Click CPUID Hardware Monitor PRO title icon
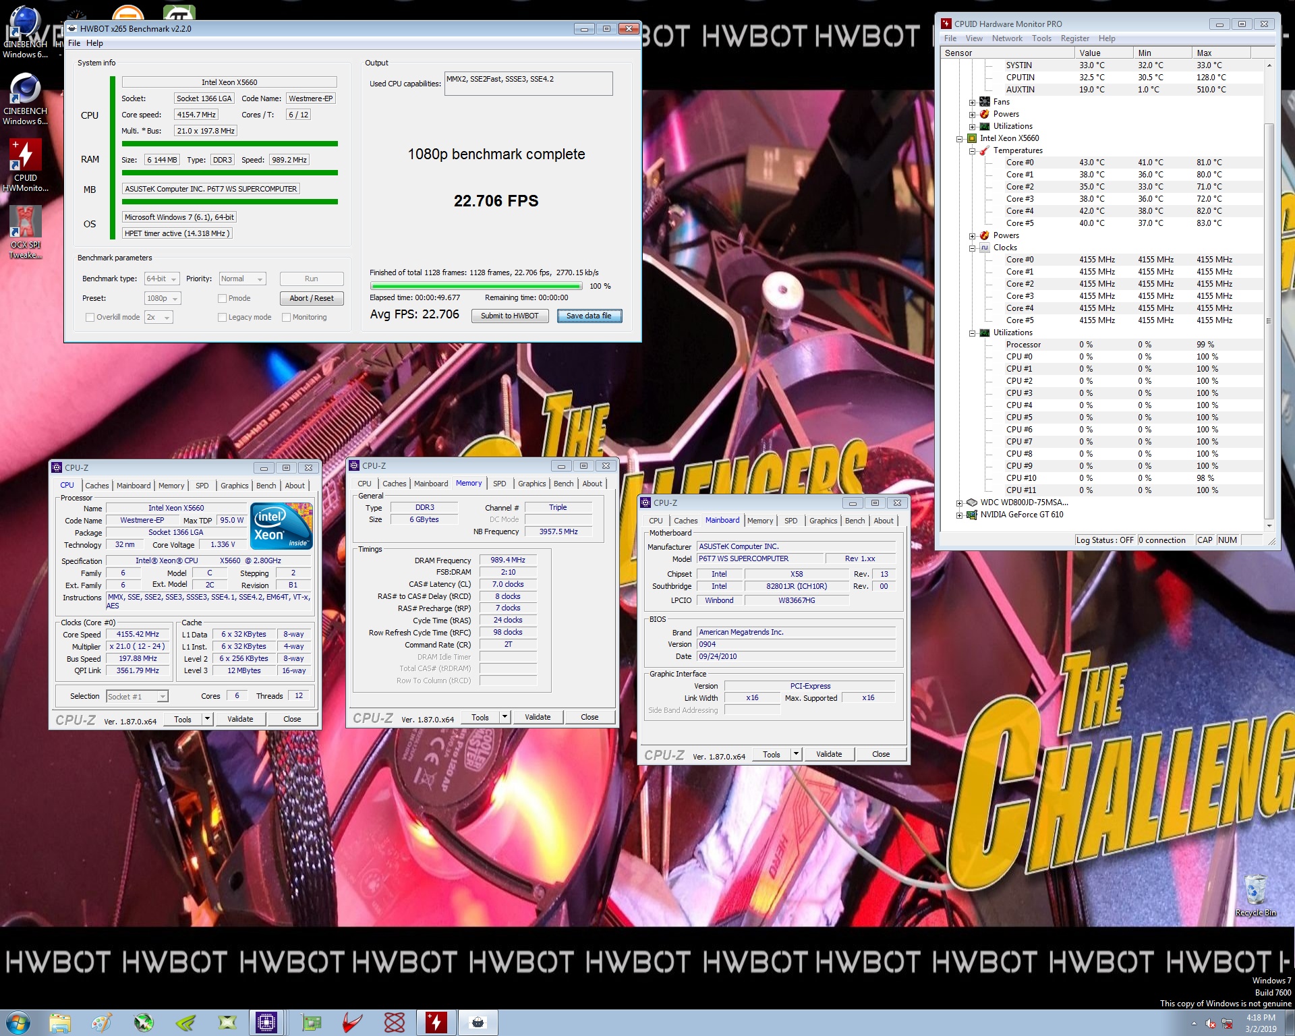 [x=946, y=24]
